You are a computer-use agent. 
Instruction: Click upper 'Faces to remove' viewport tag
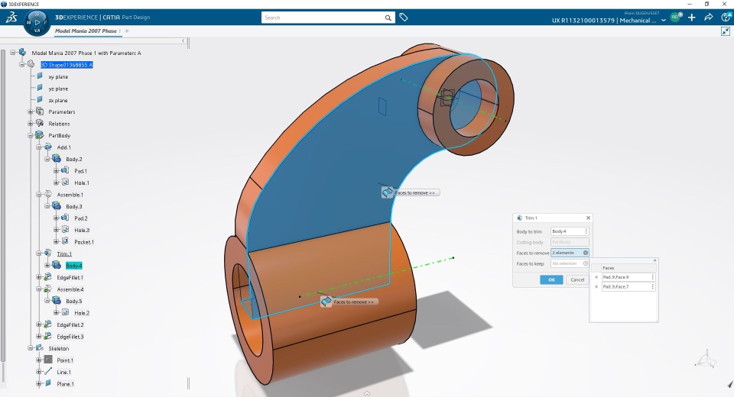coord(411,192)
